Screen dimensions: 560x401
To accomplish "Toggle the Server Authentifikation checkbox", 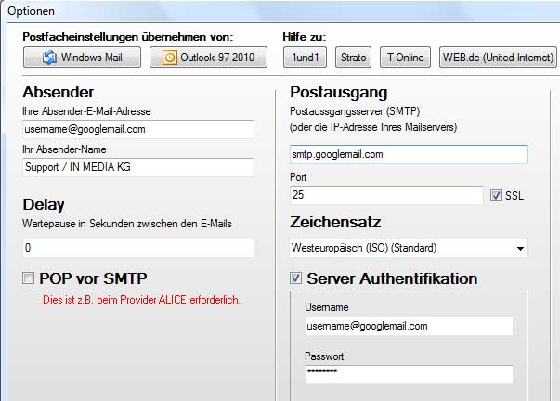I will [295, 278].
